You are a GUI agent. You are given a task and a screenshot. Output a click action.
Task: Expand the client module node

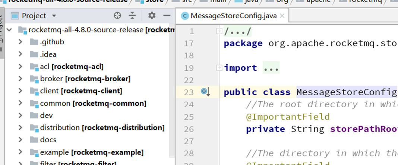click(x=20, y=91)
